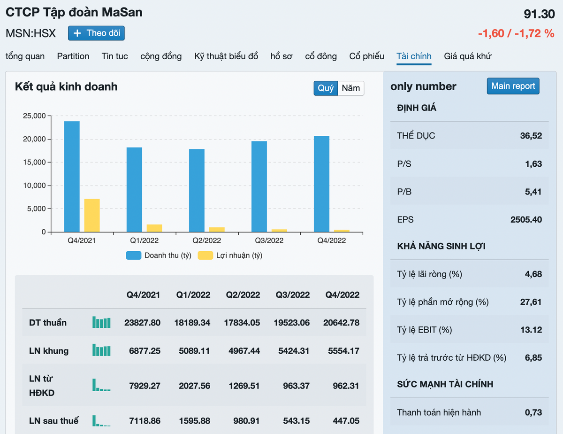Screen dimensions: 563x434
Task: Open the Giá quá khứ tab
Action: (x=468, y=56)
